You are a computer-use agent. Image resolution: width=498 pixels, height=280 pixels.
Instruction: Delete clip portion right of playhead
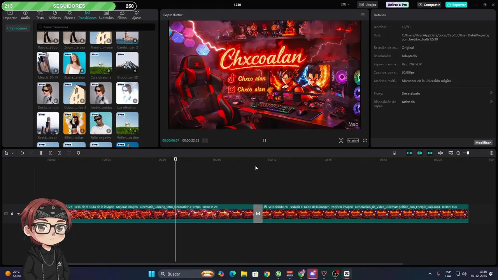tap(60, 153)
